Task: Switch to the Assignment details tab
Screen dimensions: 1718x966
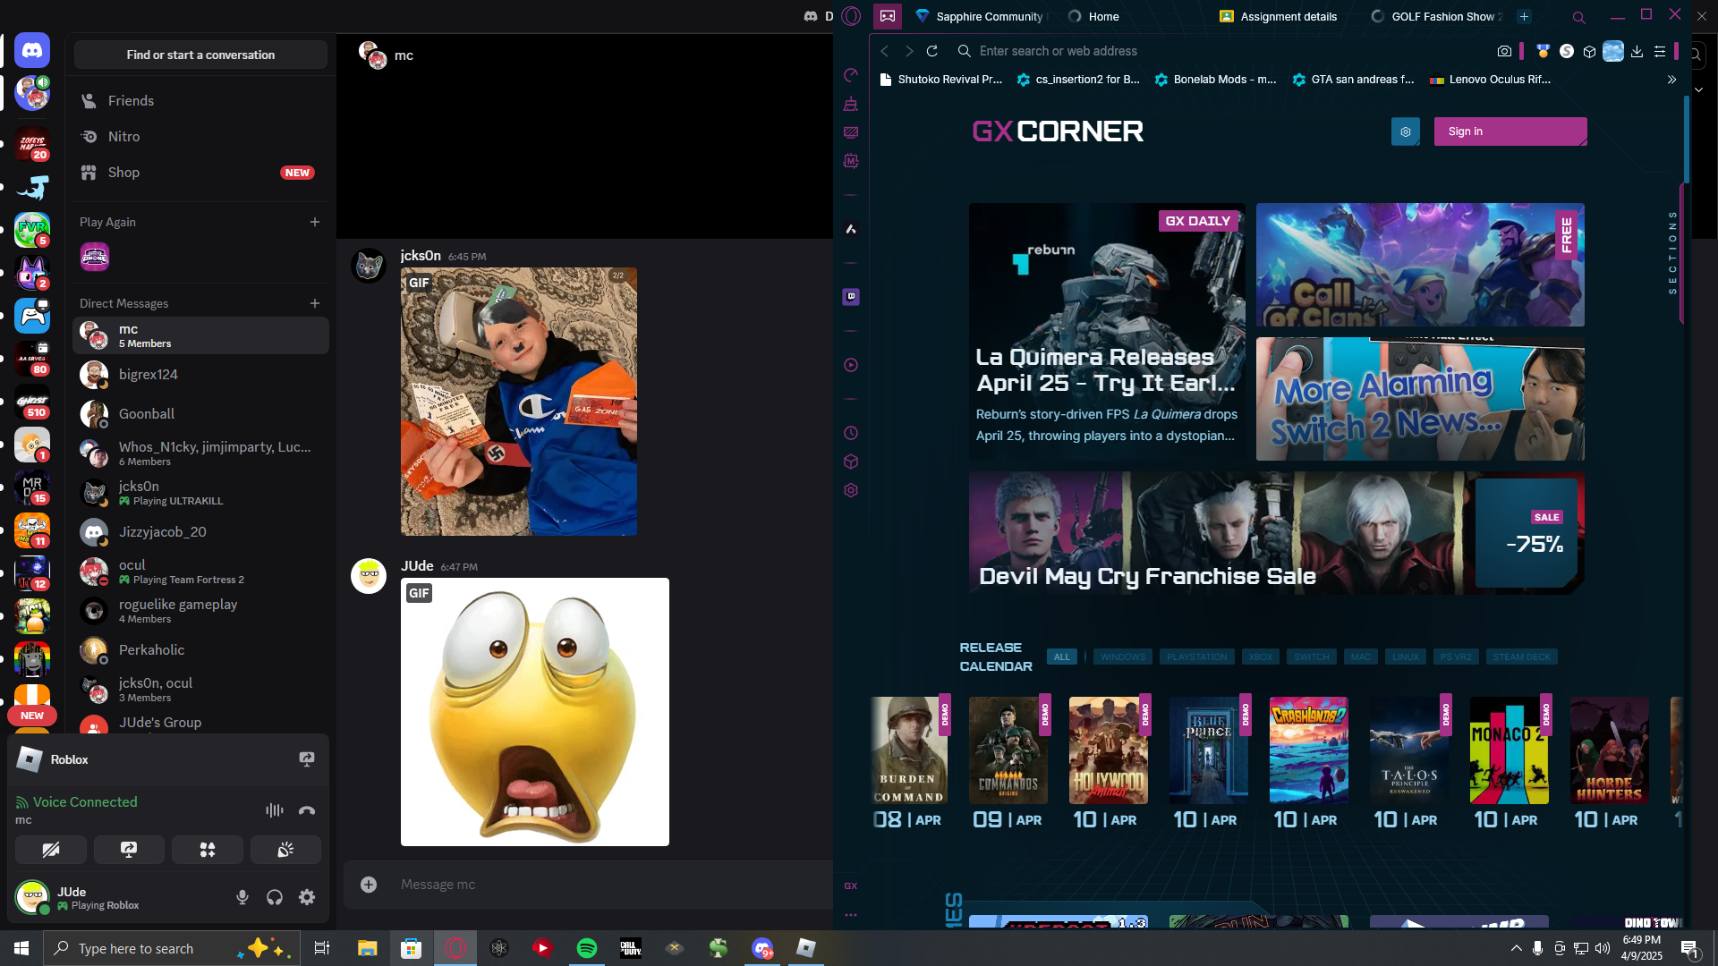Action: point(1278,16)
